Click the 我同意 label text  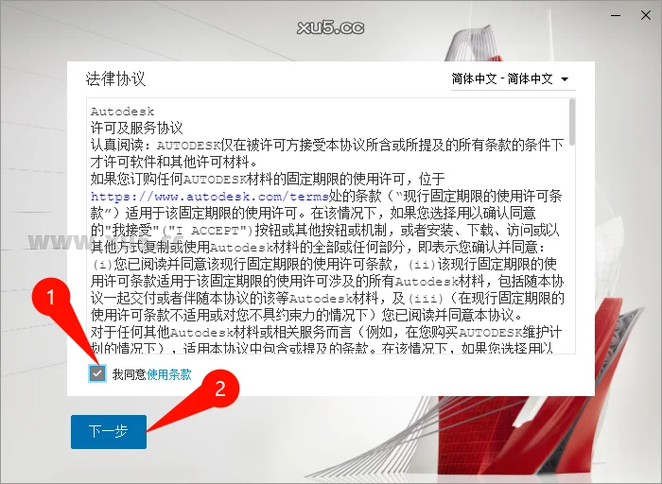(129, 374)
